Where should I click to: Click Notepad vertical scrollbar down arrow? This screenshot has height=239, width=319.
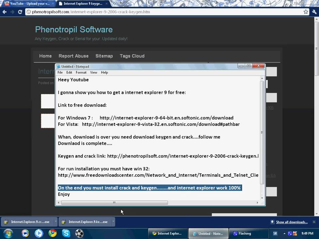262,198
